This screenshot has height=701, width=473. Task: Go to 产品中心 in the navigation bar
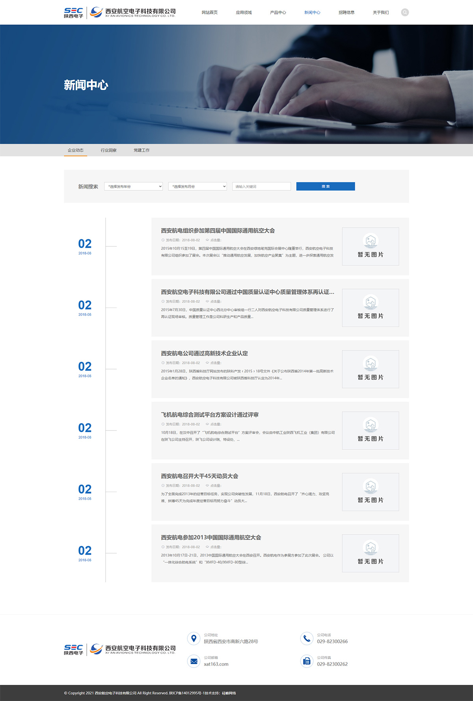pyautogui.click(x=278, y=13)
